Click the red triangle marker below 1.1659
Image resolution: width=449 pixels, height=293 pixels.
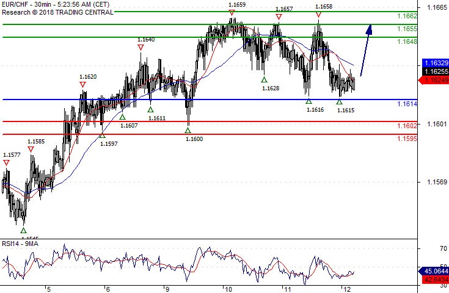[232, 13]
